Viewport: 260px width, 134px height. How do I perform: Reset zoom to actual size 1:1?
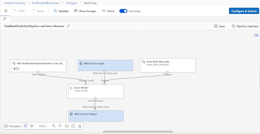coord(73,126)
